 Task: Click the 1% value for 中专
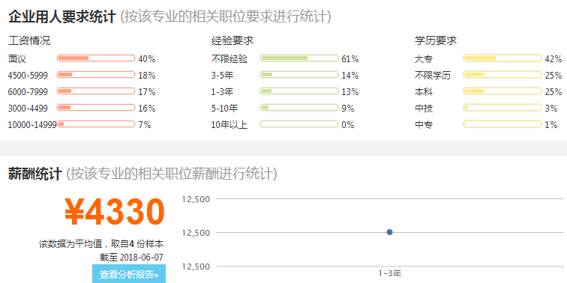(551, 125)
